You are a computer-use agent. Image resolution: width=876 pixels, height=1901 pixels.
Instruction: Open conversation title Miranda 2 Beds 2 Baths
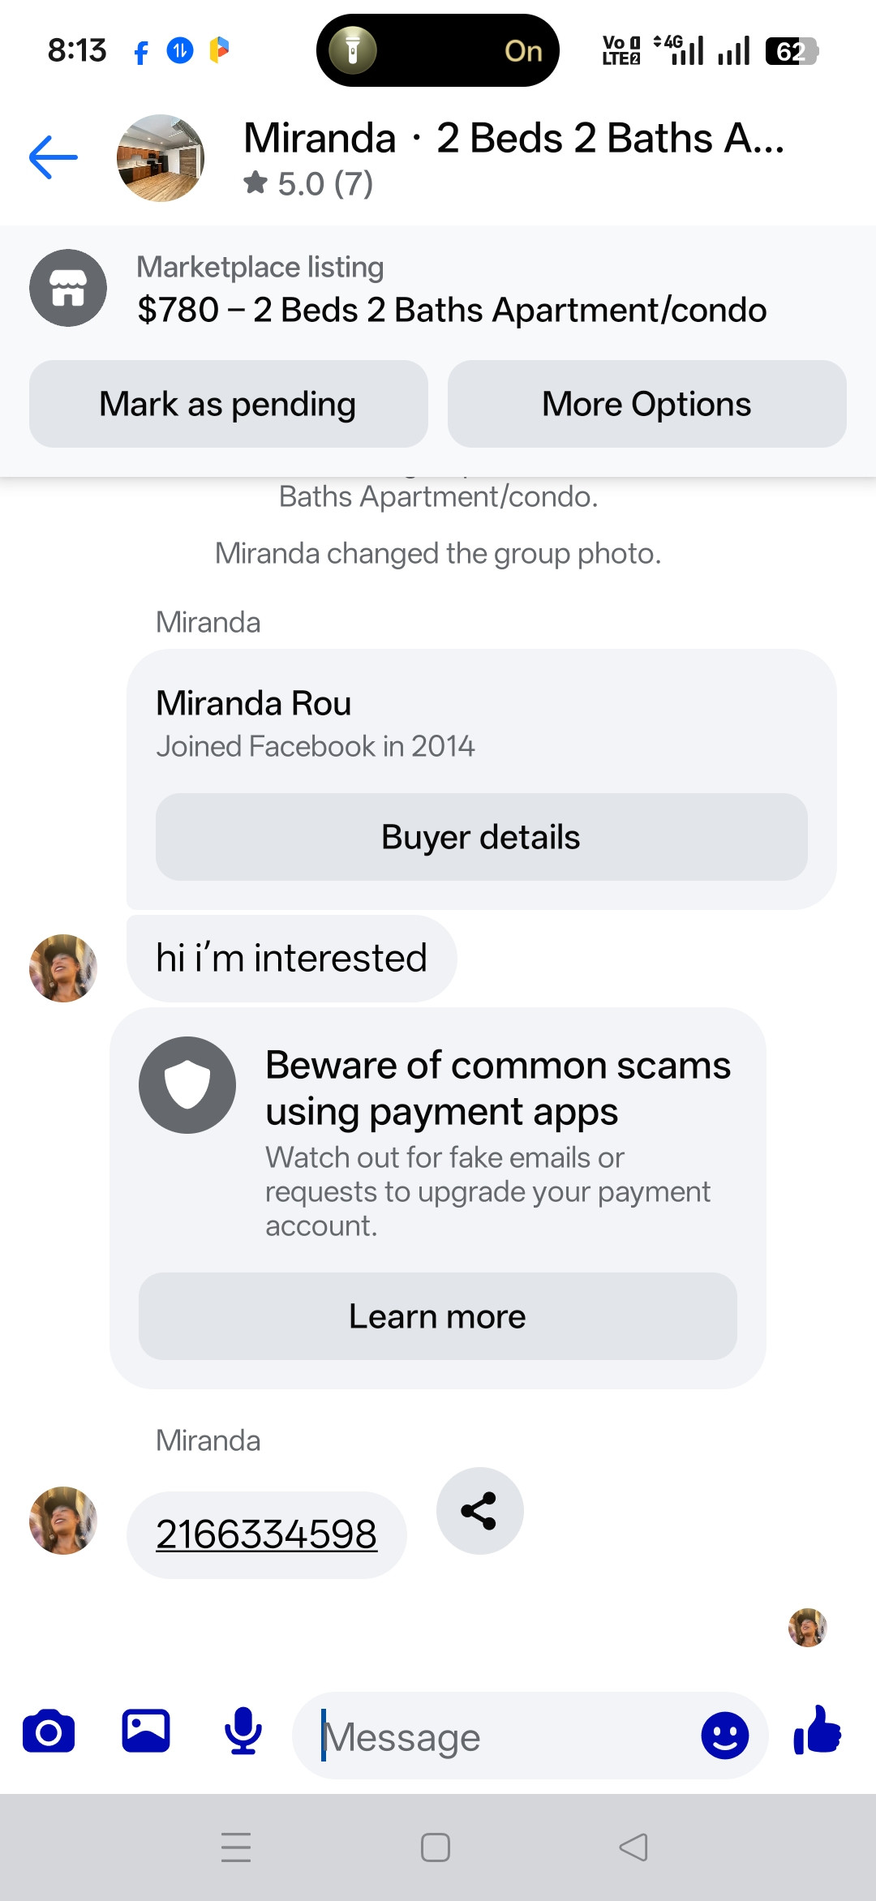[514, 138]
